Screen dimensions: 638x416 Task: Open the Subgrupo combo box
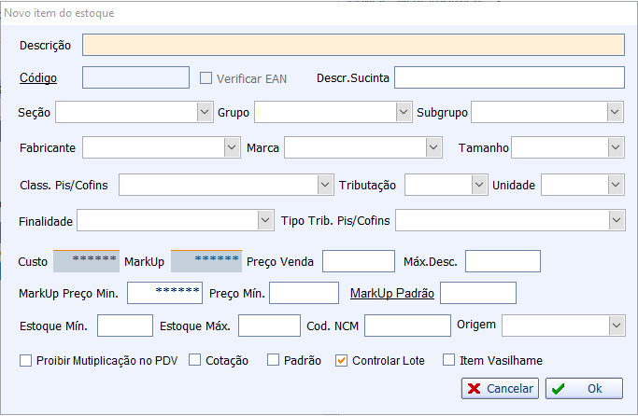point(615,112)
